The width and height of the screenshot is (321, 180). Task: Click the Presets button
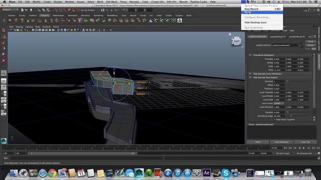[x=310, y=45]
